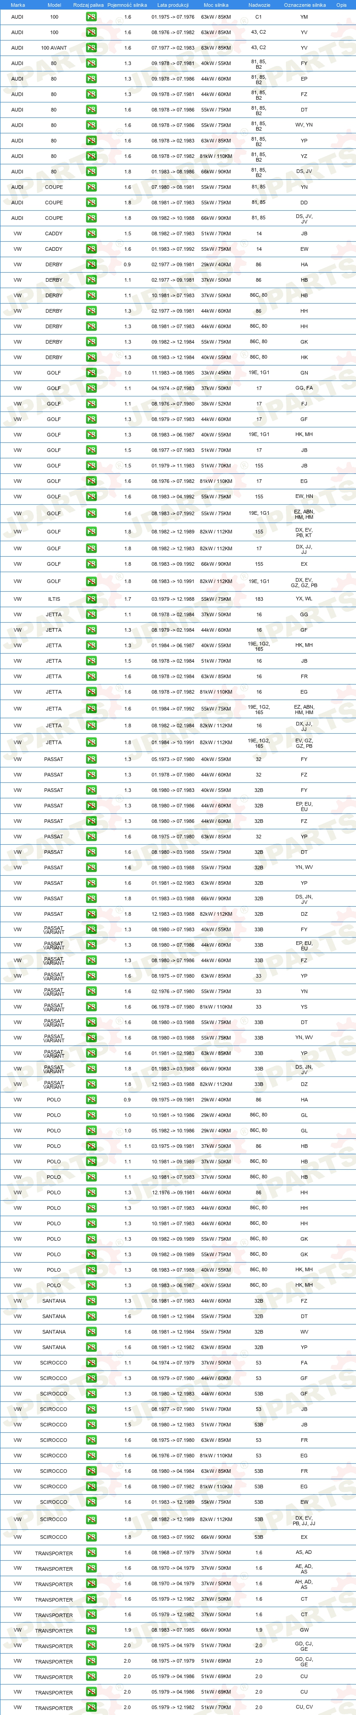Click the Lata produkcji column header
The height and width of the screenshot is (1715, 356).
pos(173,5)
